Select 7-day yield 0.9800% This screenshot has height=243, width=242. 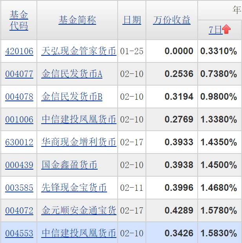tap(218, 97)
